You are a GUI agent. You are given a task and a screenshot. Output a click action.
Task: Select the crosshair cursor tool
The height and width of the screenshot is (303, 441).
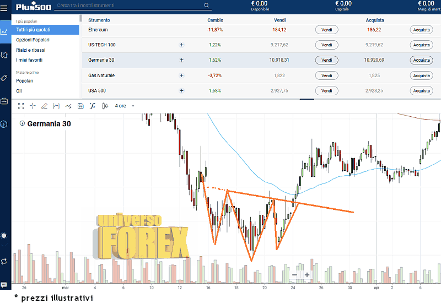33,105
